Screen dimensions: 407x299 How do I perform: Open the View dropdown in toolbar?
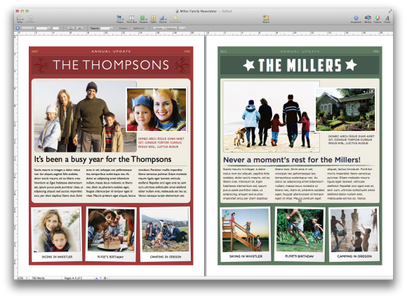pyautogui.click(x=20, y=18)
